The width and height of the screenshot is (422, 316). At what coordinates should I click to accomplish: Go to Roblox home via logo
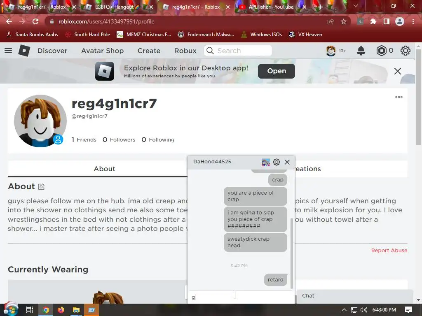point(24,51)
